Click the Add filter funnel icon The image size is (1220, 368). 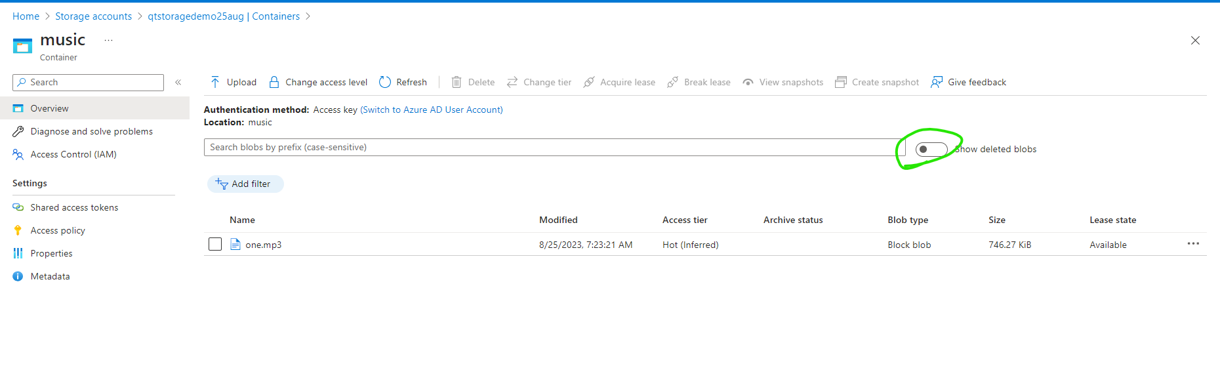click(x=222, y=184)
